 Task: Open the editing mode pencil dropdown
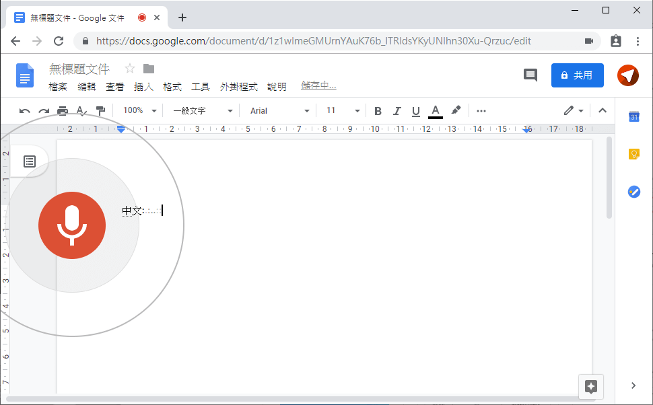point(574,111)
